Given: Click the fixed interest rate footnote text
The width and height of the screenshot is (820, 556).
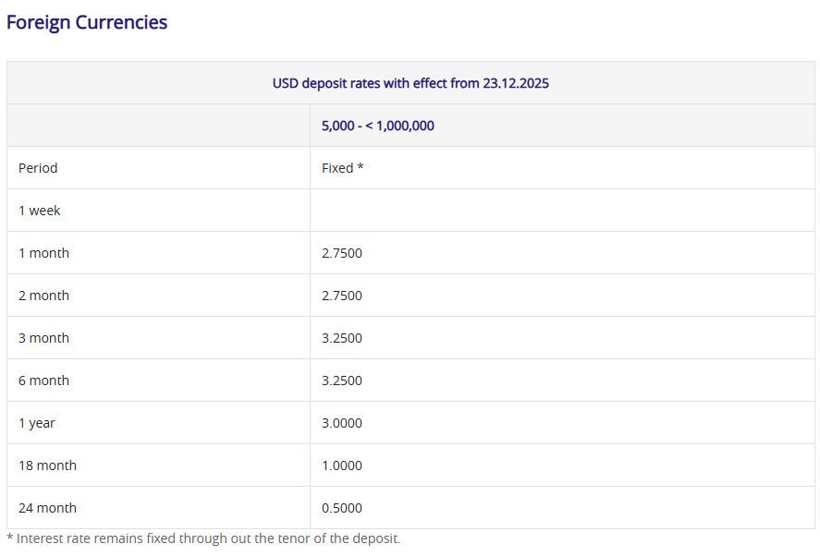Looking at the screenshot, I should point(203,538).
